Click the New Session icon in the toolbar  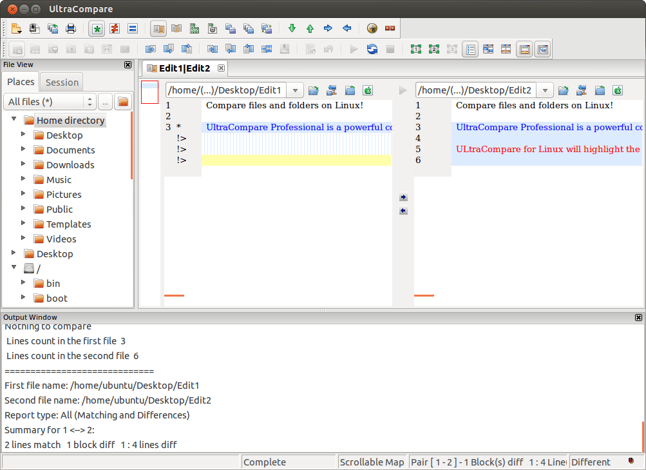coord(17,28)
